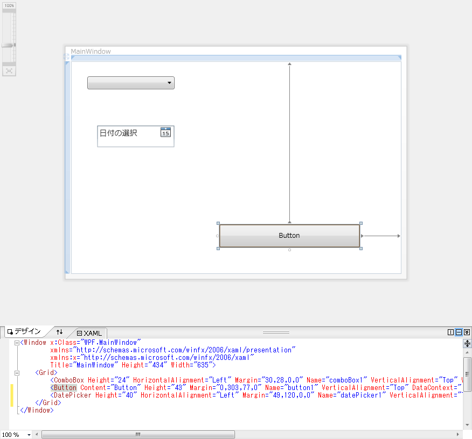Click the fit-to-screen icon below the zoom slider
This screenshot has height=439, width=472.
[x=9, y=70]
